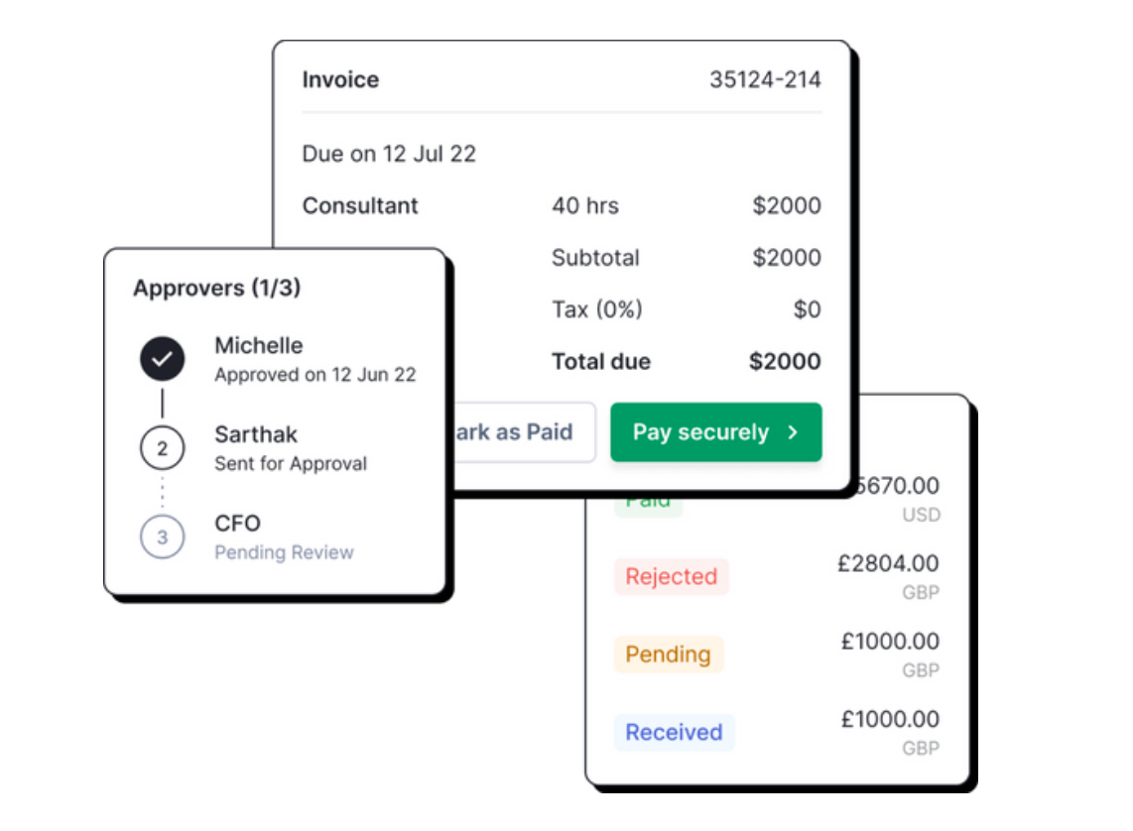Click the checkmark icon beside Michelle

pyautogui.click(x=163, y=360)
